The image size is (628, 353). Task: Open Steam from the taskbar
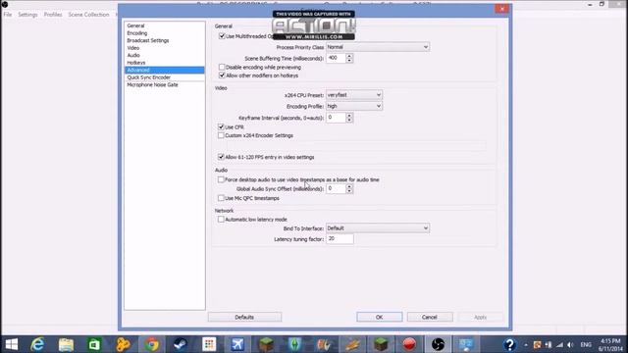click(181, 344)
